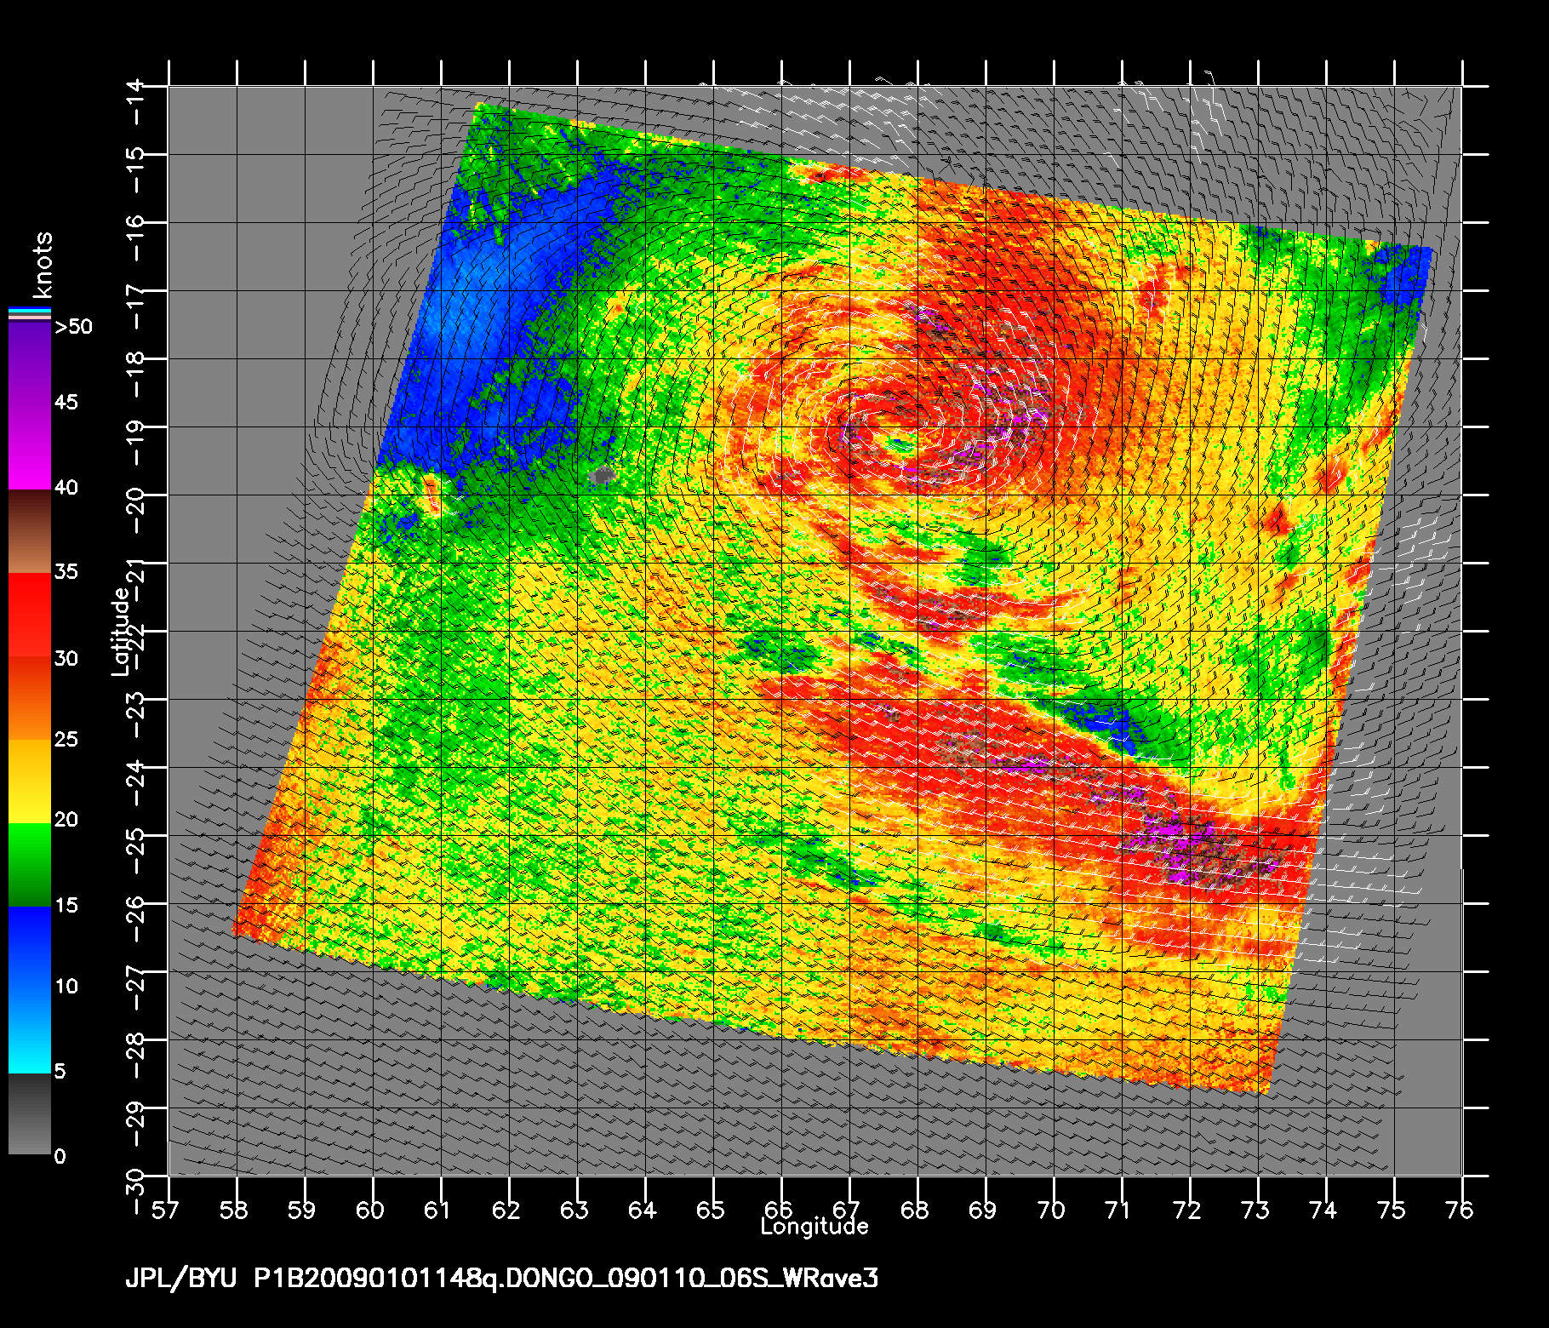Click longitude tick label '74'

(1323, 1210)
